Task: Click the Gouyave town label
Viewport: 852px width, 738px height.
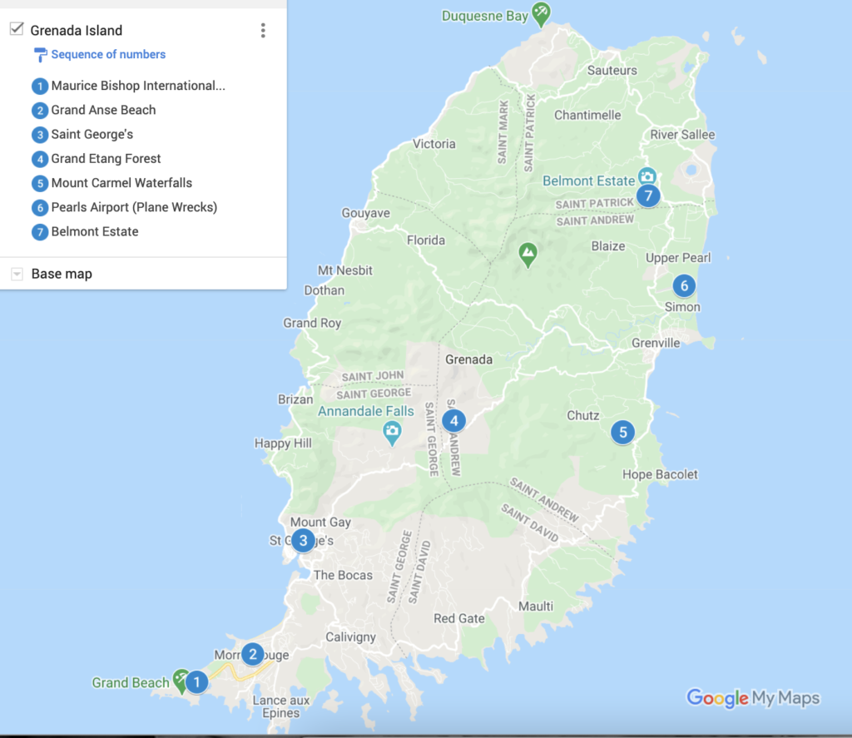Action: pos(366,213)
